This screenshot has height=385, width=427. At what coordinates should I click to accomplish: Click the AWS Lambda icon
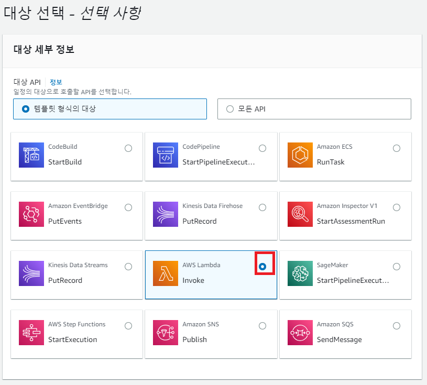point(166,273)
